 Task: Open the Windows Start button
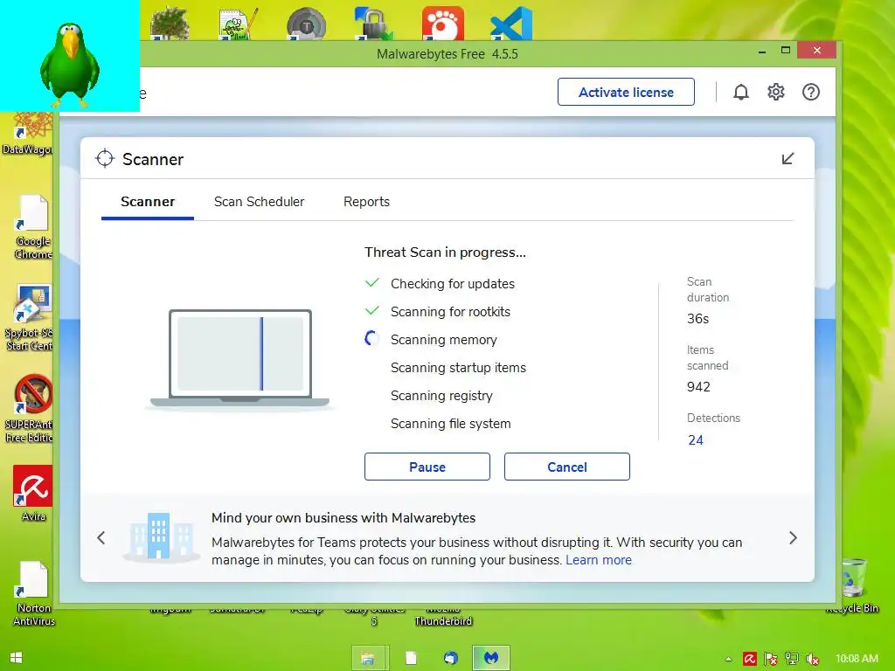point(16,658)
